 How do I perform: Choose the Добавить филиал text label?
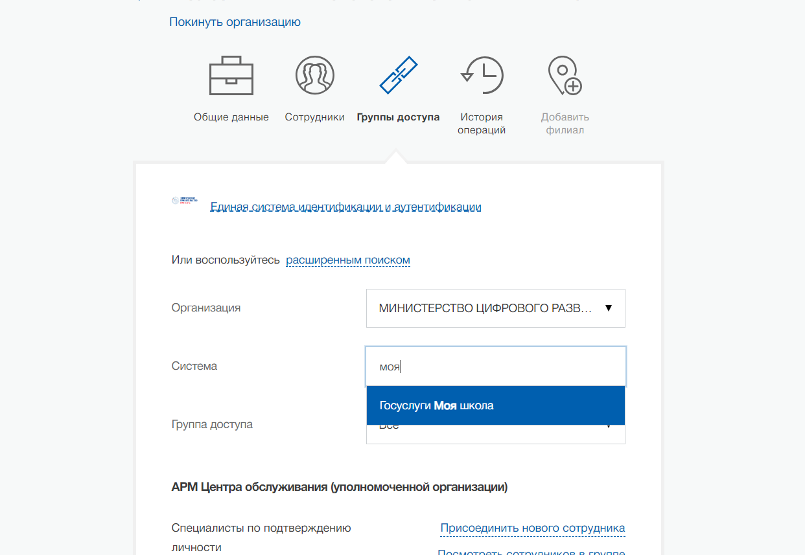565,124
